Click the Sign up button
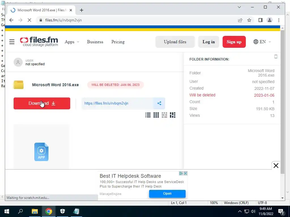Viewport: 290px width, 217px height. [234, 42]
